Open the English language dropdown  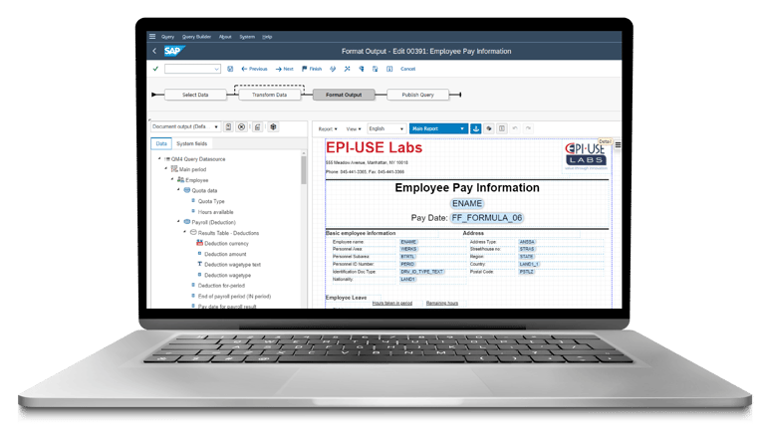[386, 128]
